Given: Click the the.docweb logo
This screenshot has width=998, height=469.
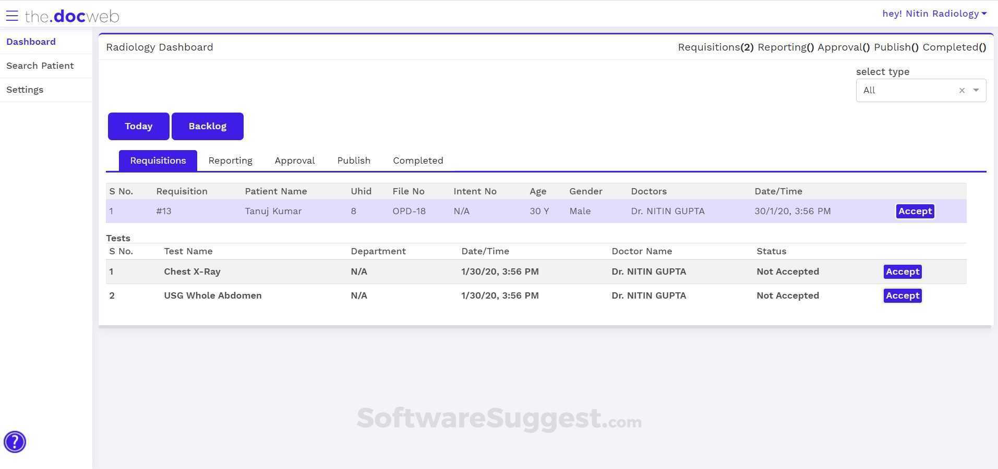Looking at the screenshot, I should tap(71, 16).
